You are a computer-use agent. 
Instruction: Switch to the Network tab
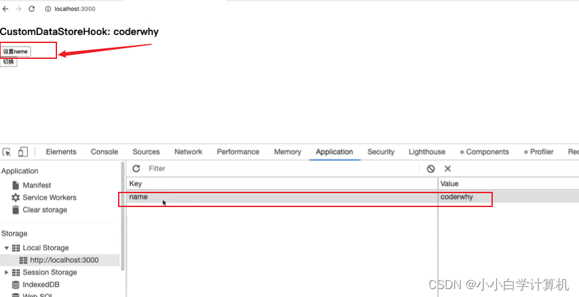point(188,152)
